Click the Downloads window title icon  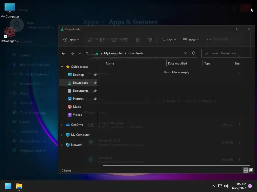(x=62, y=29)
